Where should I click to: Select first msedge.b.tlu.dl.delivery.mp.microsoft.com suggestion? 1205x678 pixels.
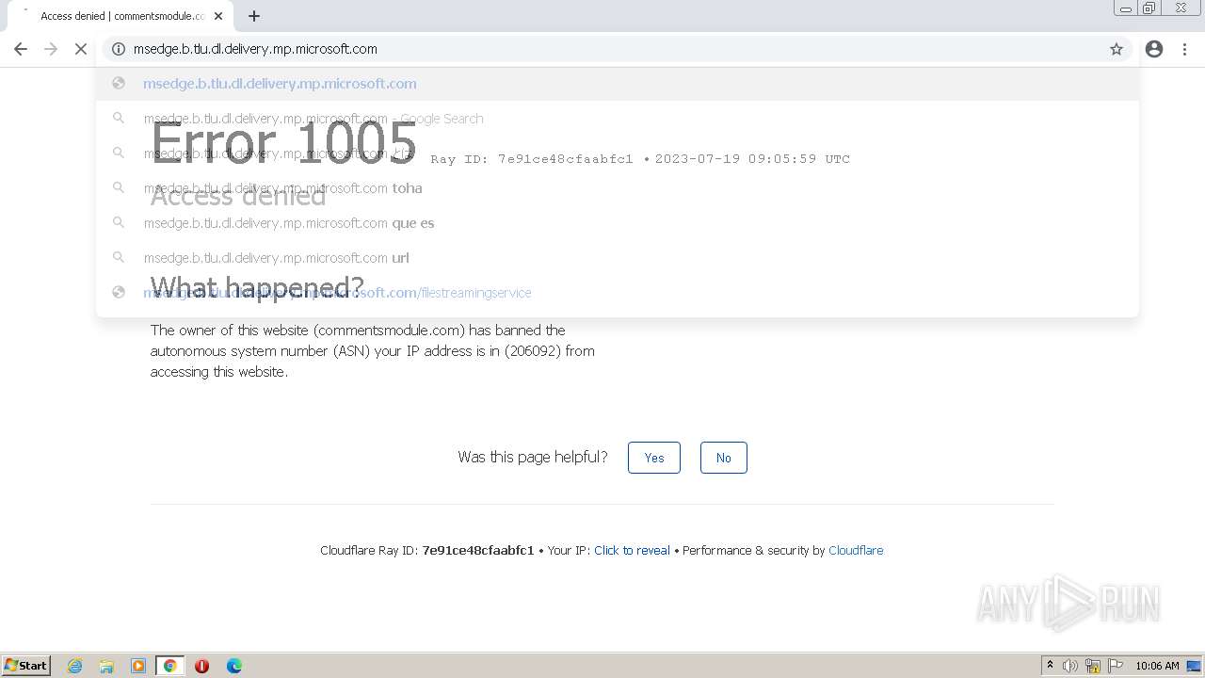[618, 84]
